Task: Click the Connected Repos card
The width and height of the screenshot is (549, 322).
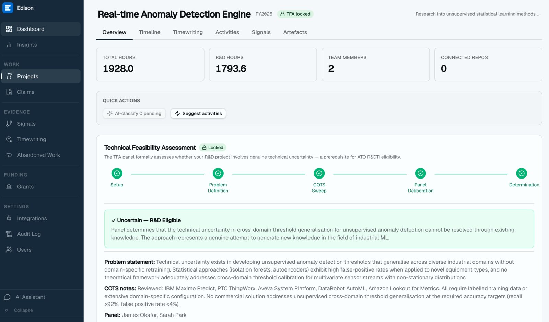Action: [488, 65]
